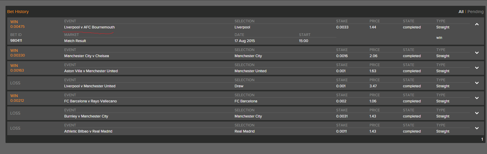
Task: Click the Liverpool v AFC Bournemouth event name
Action: [89, 27]
